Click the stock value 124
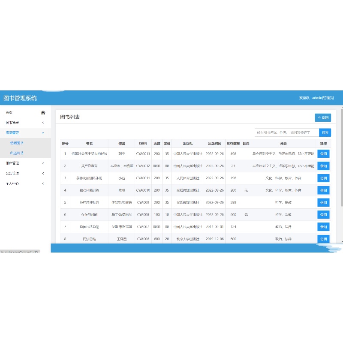This screenshot has width=343, height=343. (233, 227)
